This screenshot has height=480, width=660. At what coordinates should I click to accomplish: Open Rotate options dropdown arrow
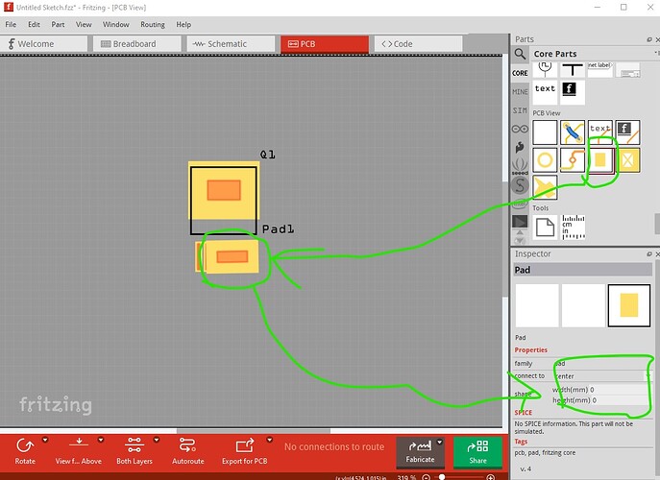coord(44,440)
